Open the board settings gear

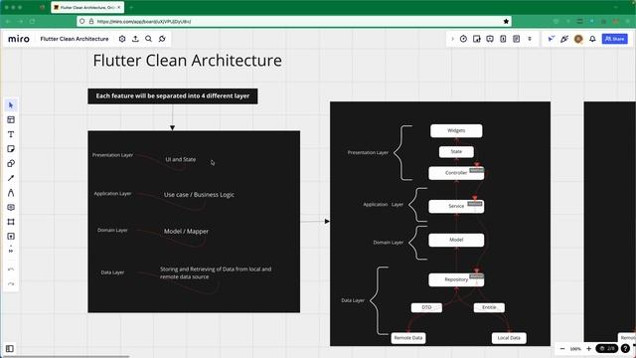tap(122, 39)
